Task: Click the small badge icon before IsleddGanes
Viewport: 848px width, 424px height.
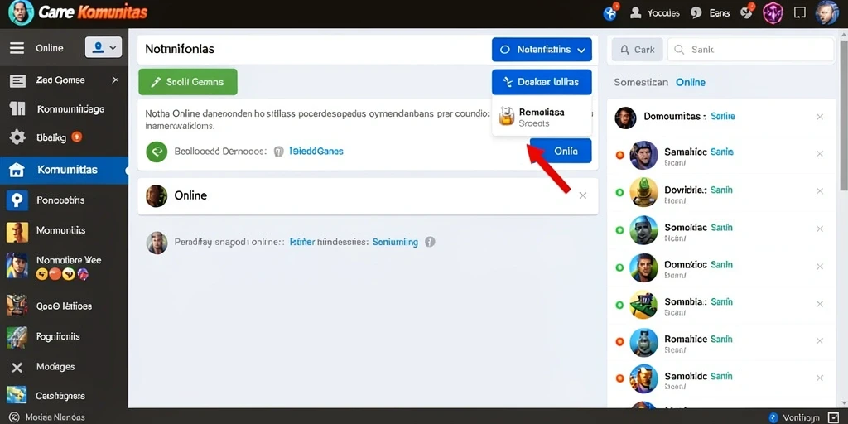Action: tap(279, 152)
